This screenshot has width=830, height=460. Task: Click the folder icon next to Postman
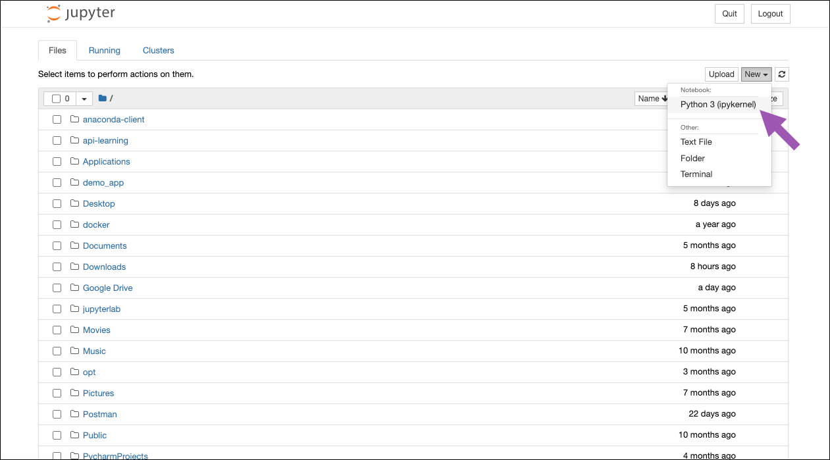(74, 414)
